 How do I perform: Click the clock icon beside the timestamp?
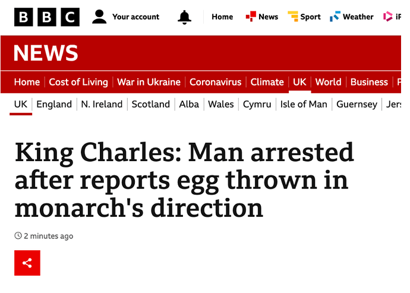(x=18, y=236)
